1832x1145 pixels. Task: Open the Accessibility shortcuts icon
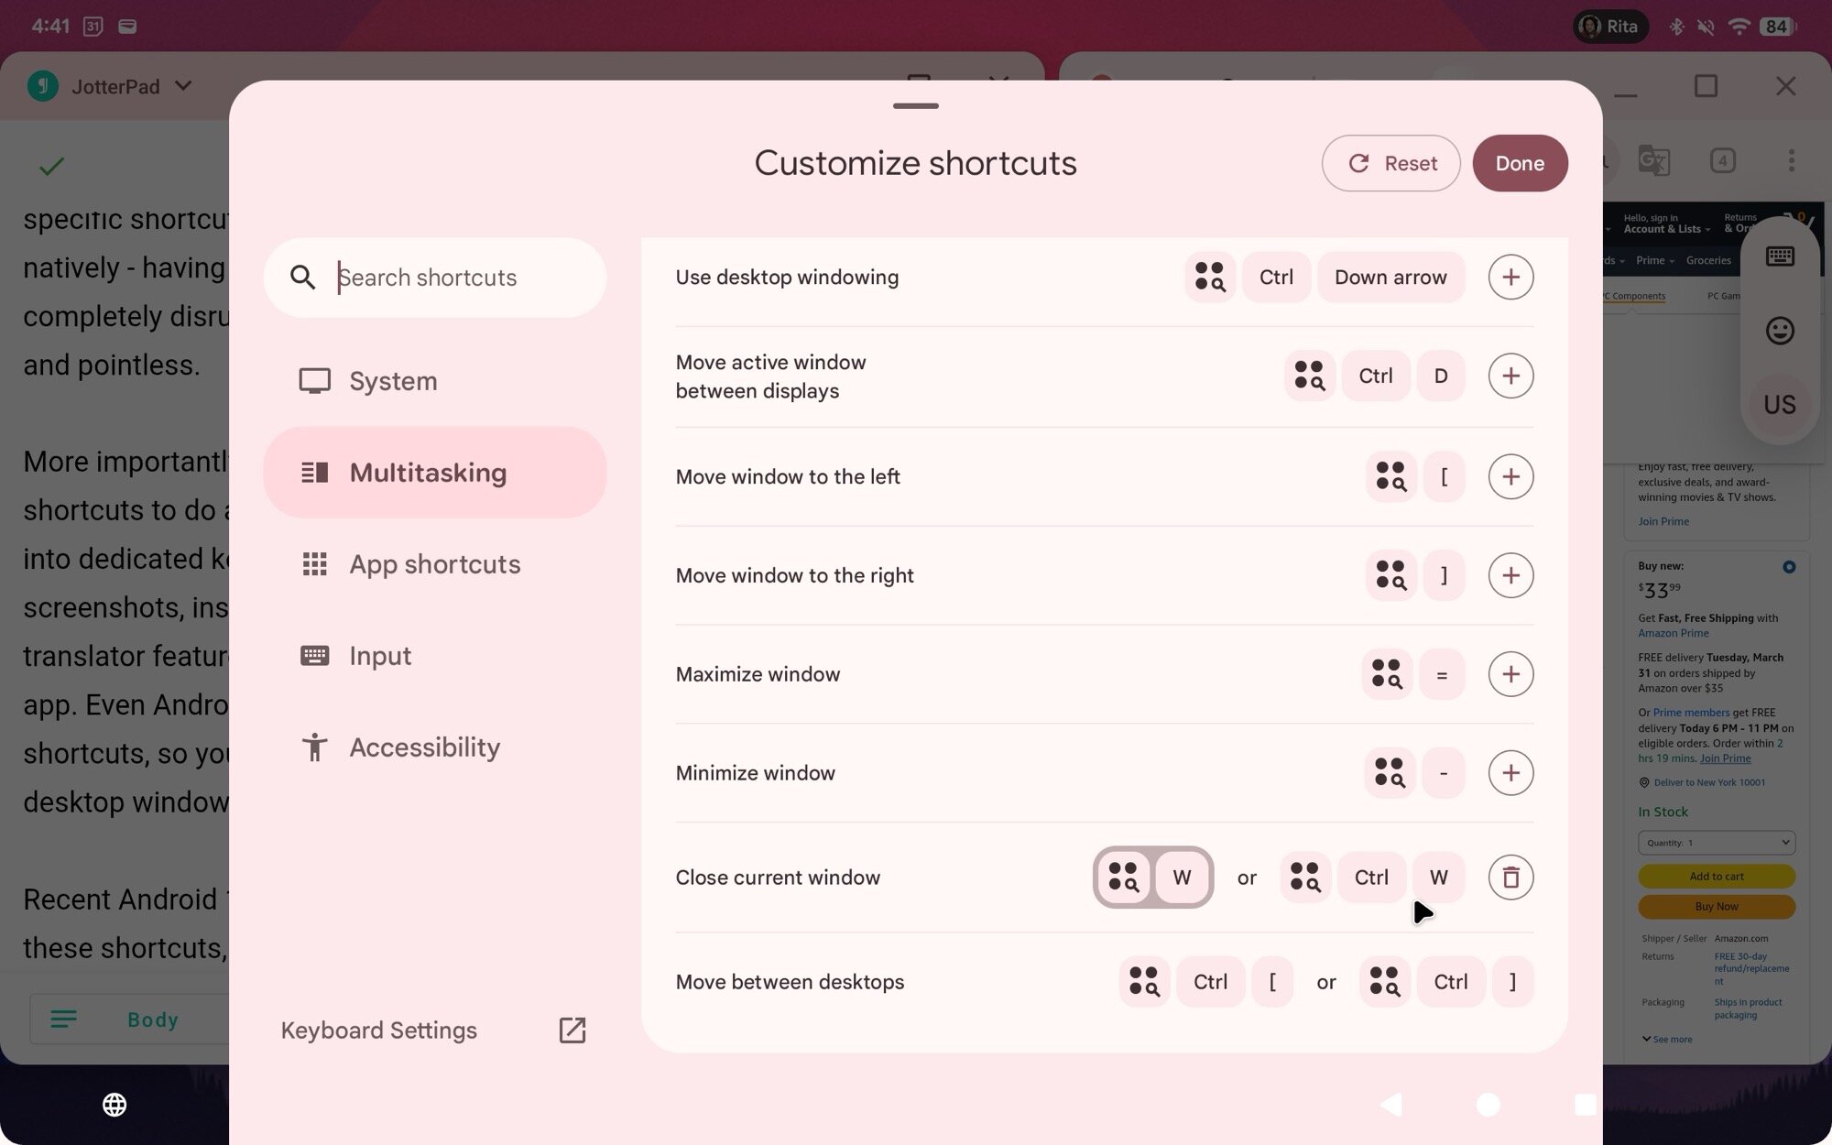[314, 747]
